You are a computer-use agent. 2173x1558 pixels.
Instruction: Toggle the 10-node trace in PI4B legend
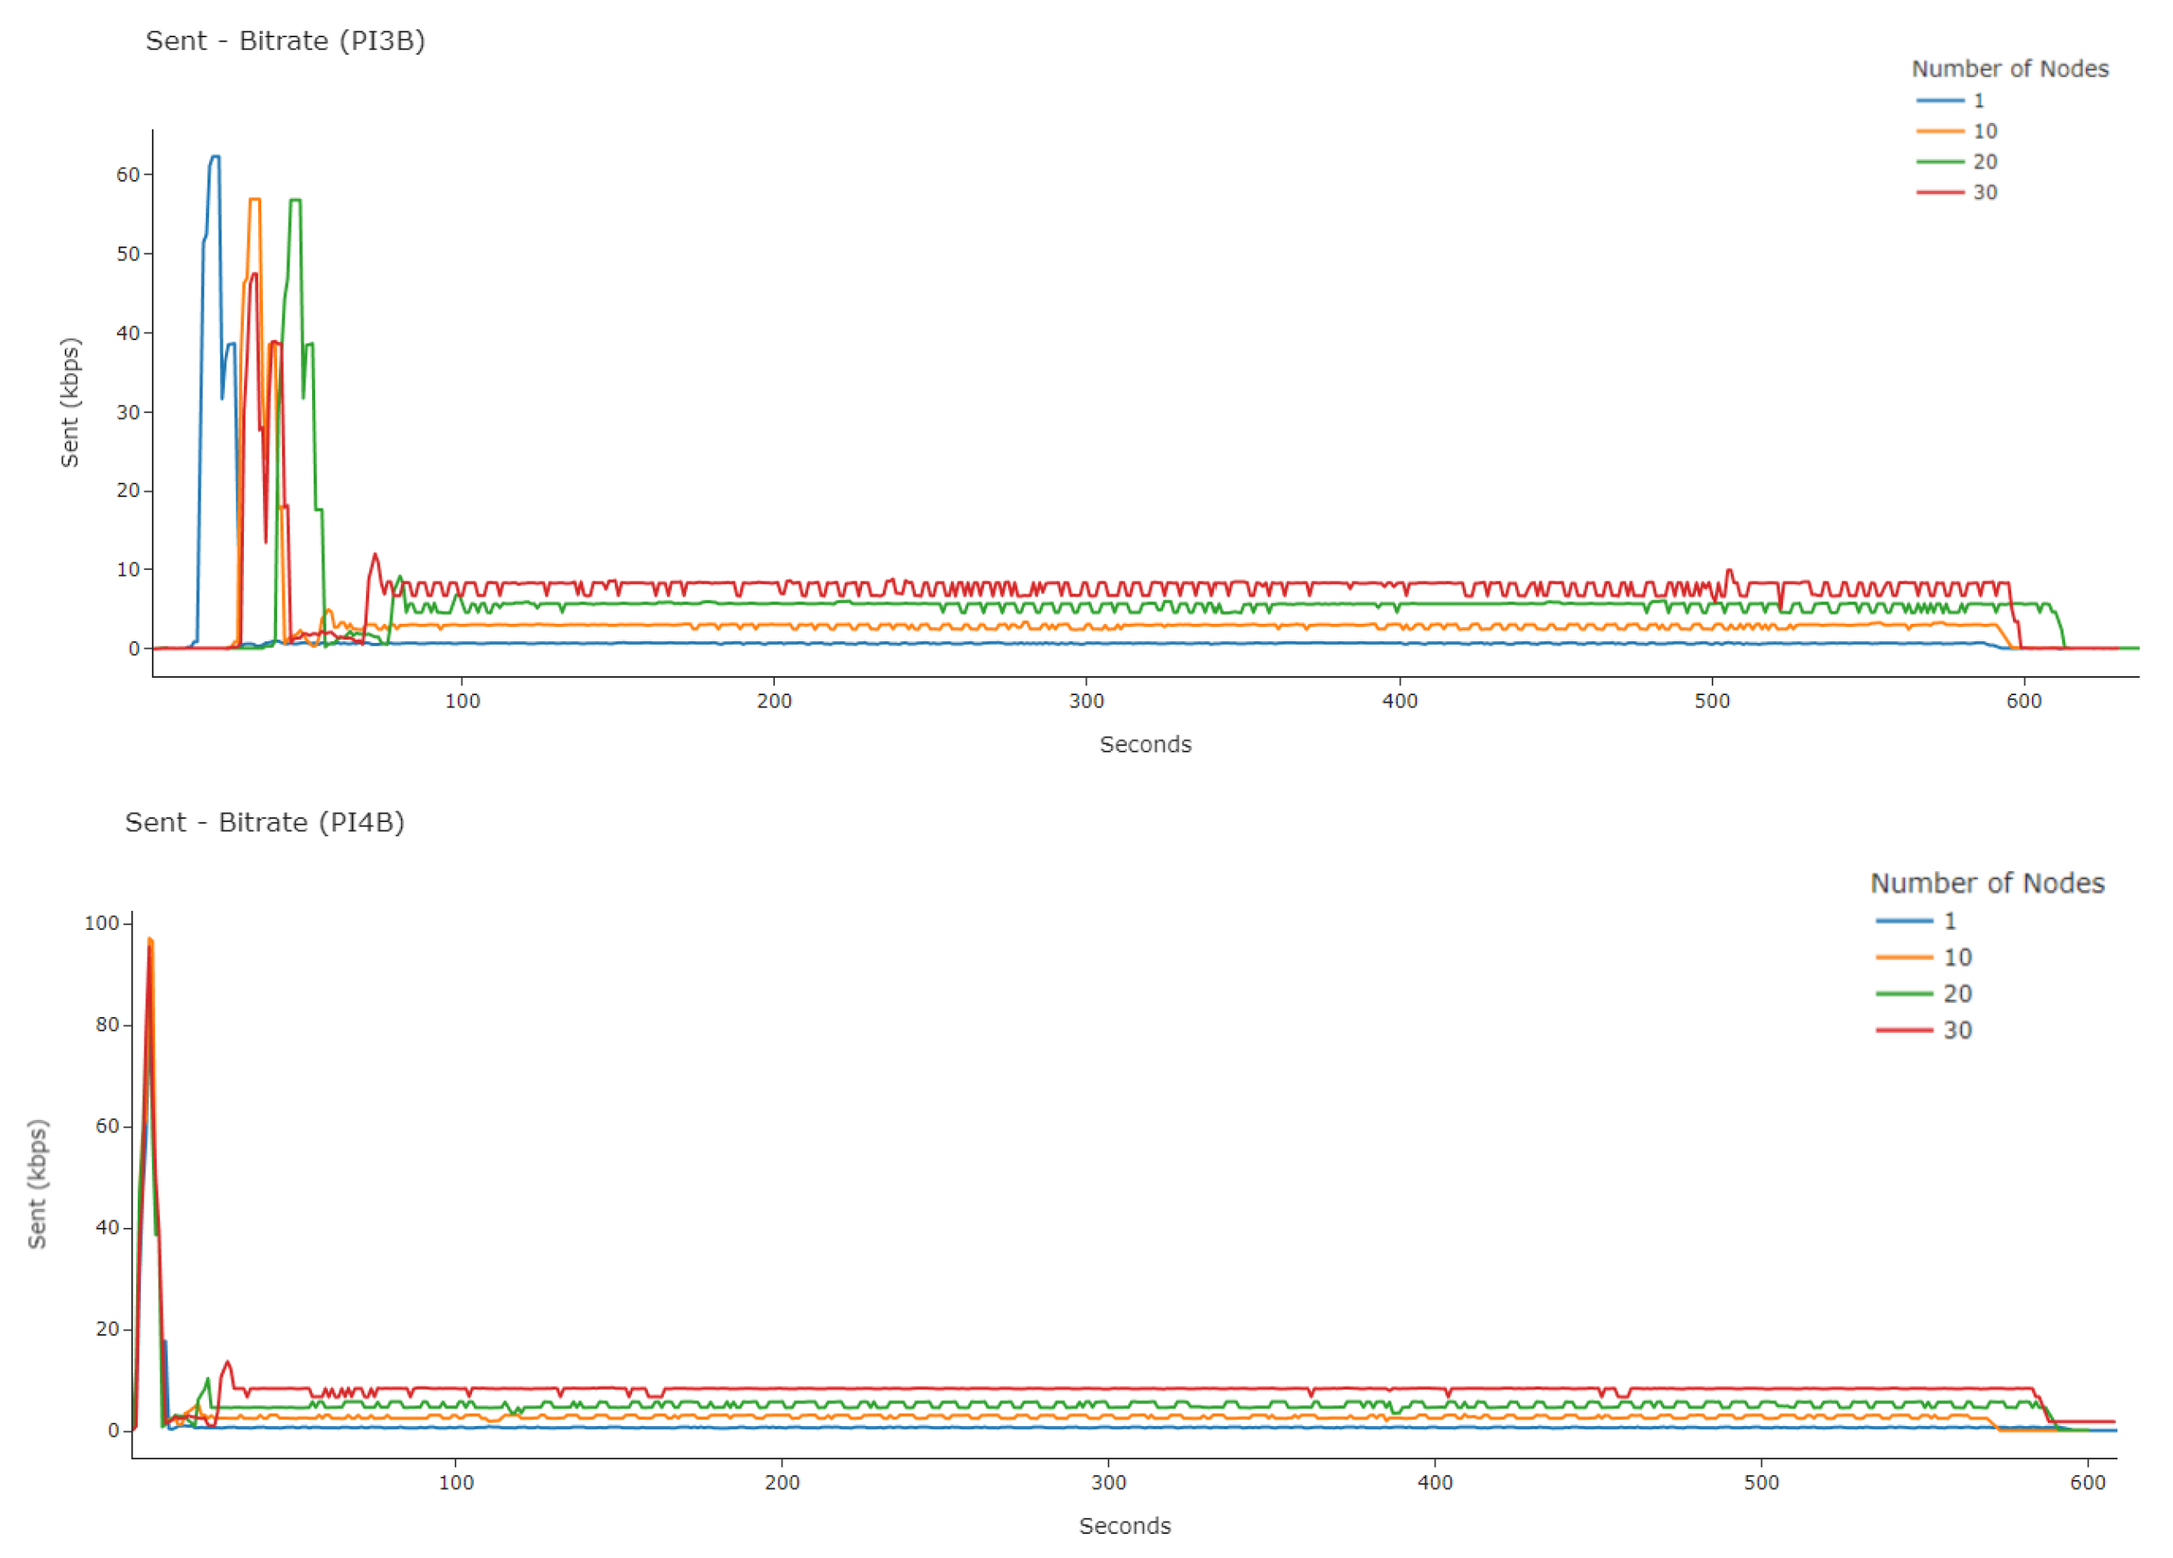point(1956,958)
